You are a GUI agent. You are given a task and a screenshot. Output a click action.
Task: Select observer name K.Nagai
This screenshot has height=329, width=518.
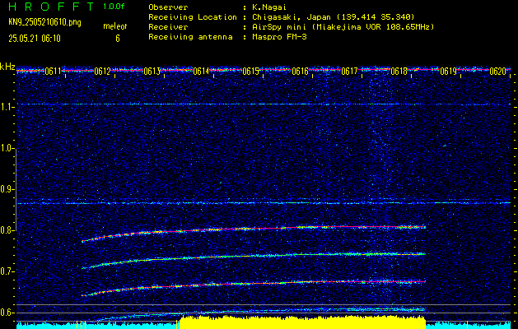pyautogui.click(x=268, y=7)
